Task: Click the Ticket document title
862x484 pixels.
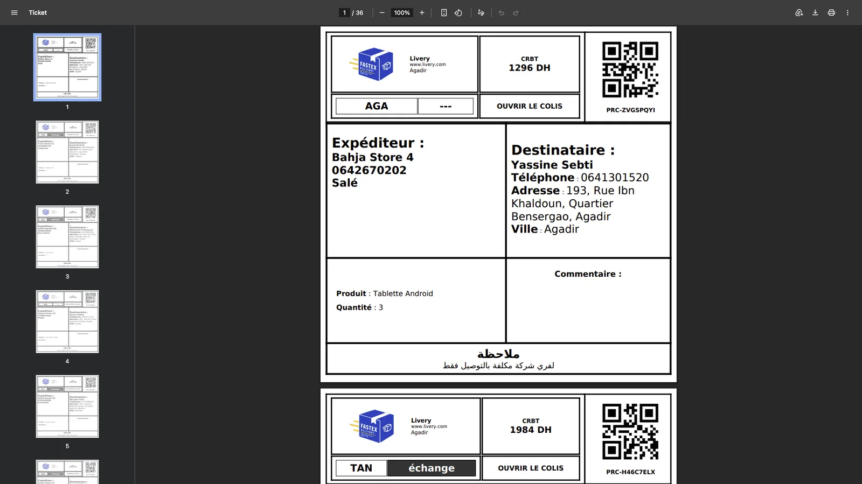Action: pos(38,12)
